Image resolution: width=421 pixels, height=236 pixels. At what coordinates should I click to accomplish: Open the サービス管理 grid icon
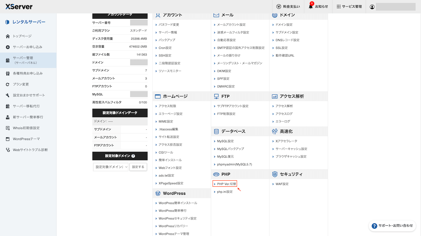(339, 7)
